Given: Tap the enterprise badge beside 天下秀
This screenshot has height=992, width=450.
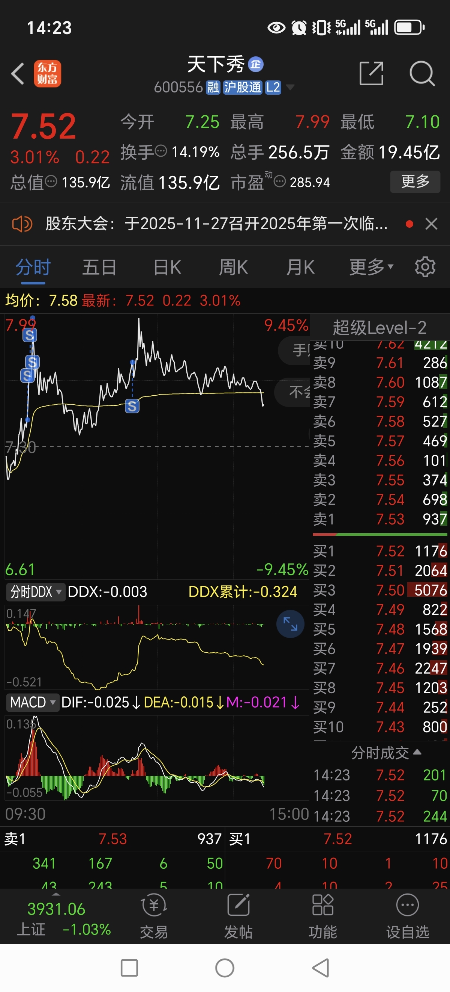Looking at the screenshot, I should pyautogui.click(x=255, y=64).
